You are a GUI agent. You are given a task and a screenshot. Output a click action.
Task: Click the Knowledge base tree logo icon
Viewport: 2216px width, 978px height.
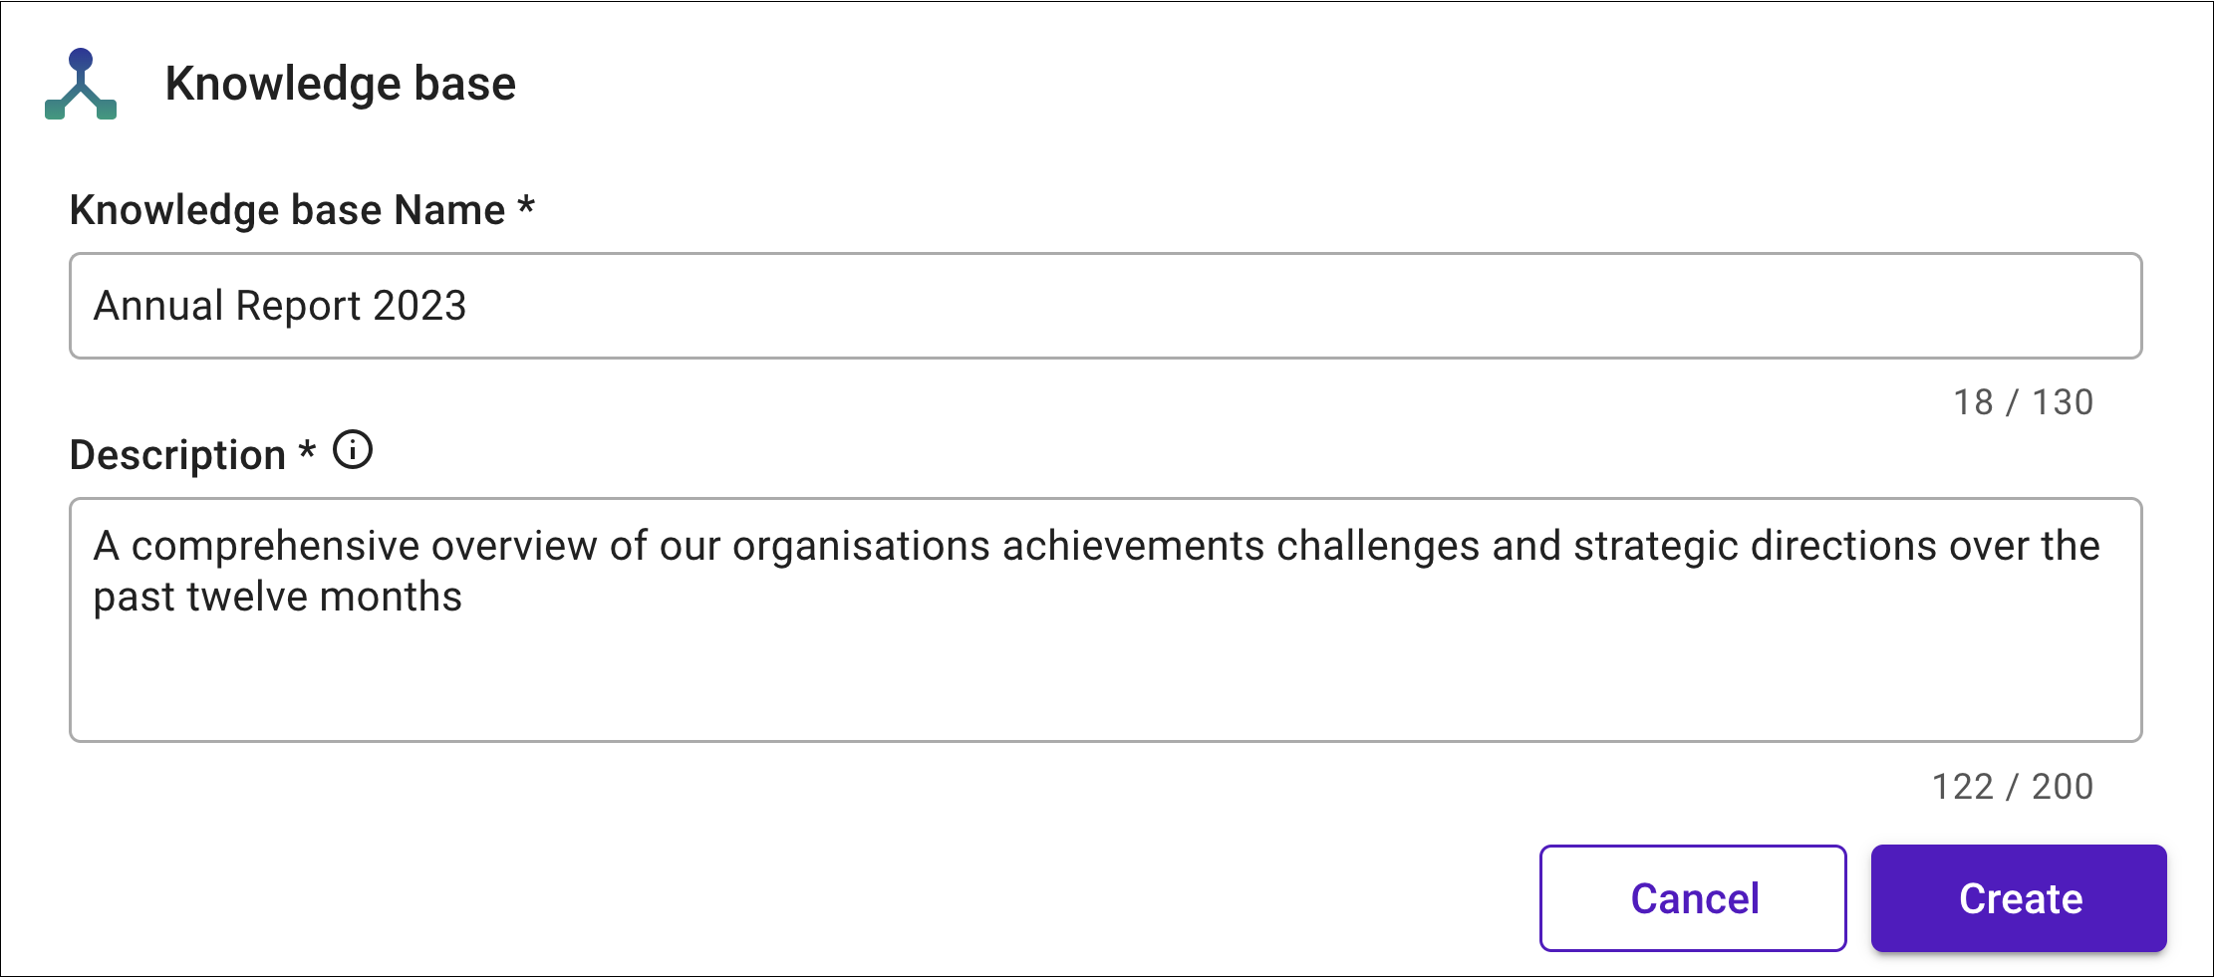[81, 84]
